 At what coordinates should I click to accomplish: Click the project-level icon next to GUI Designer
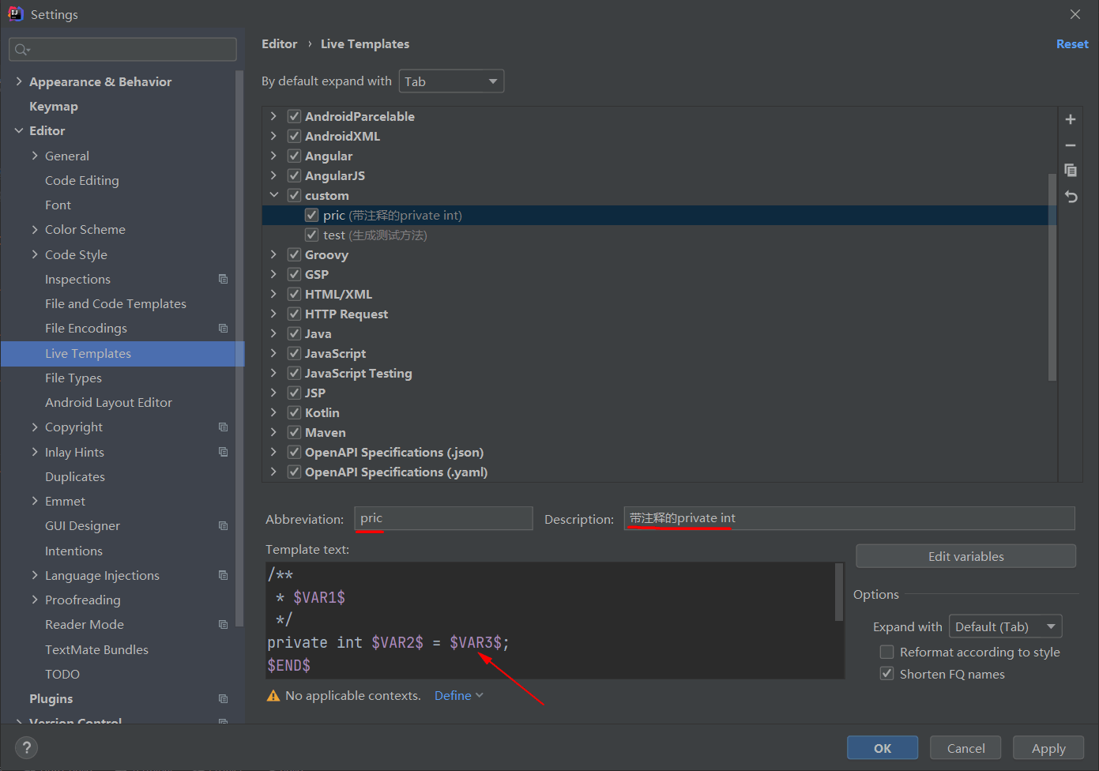click(223, 525)
